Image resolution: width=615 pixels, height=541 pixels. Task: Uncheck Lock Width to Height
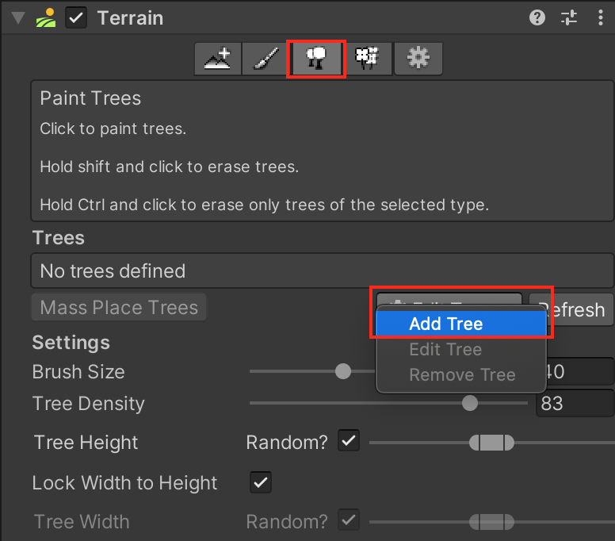tap(260, 482)
